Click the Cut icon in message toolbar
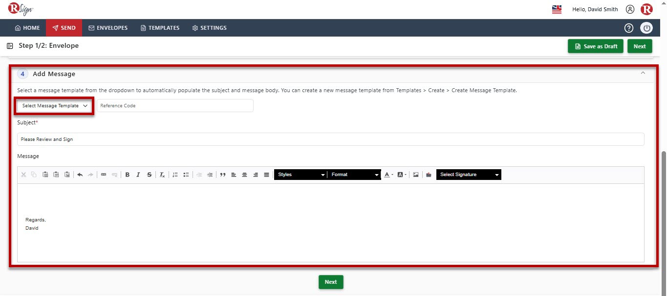This screenshot has height=296, width=667. pyautogui.click(x=23, y=175)
